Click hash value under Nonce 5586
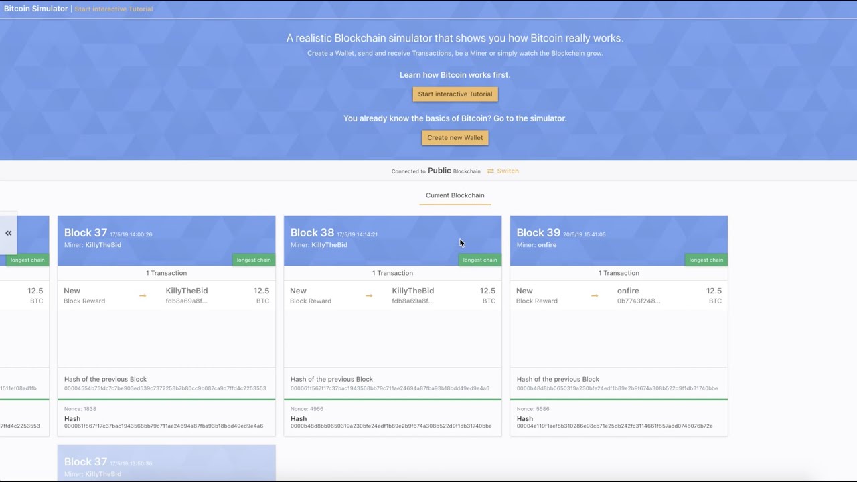Viewport: 857px width, 482px height. 615,426
